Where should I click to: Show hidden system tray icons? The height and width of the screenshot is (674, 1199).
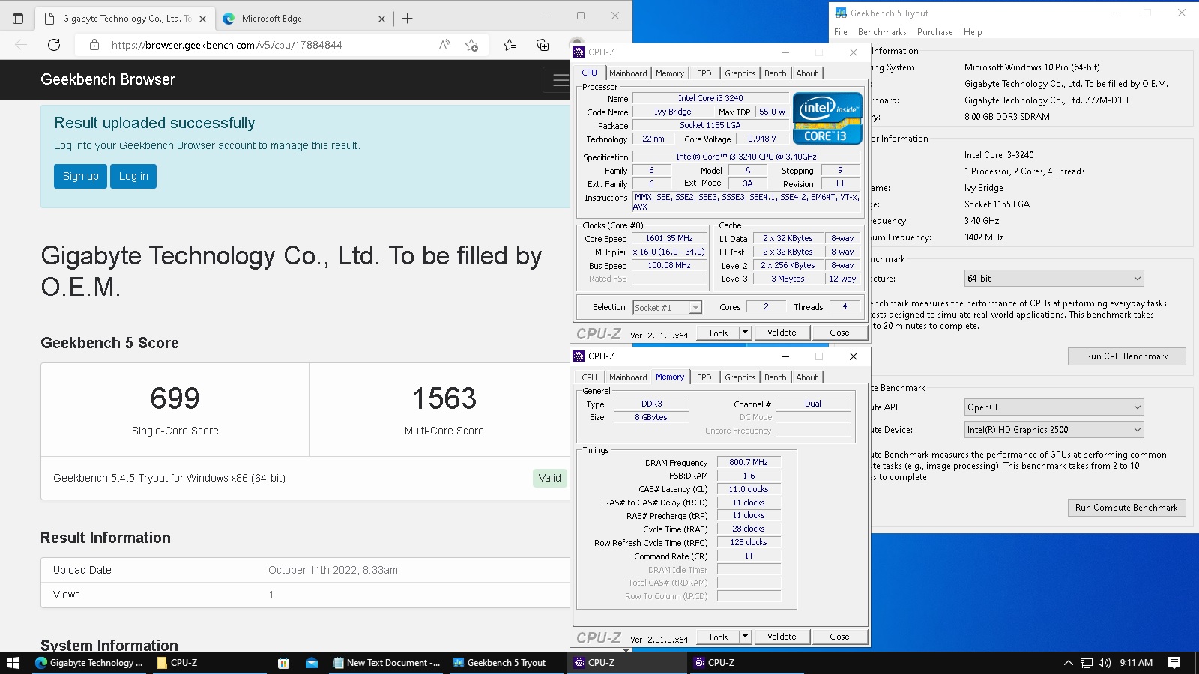point(1068,663)
